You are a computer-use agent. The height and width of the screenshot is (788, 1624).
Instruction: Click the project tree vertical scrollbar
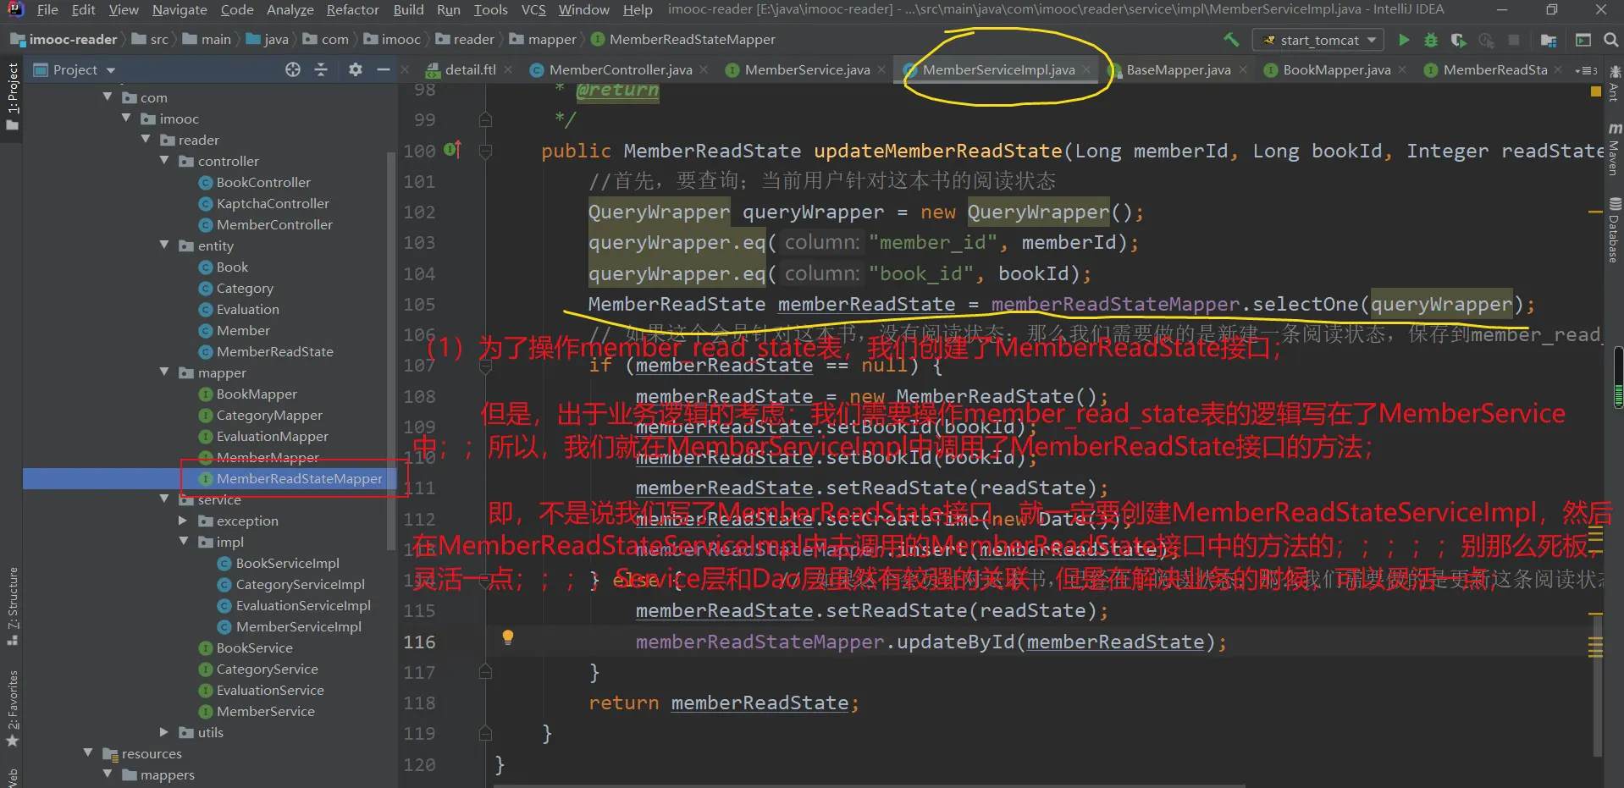click(390, 339)
